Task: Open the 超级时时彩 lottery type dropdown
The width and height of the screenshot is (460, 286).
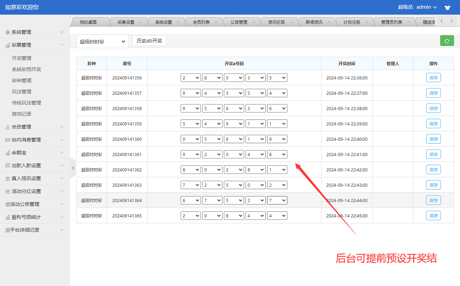Action: point(102,41)
